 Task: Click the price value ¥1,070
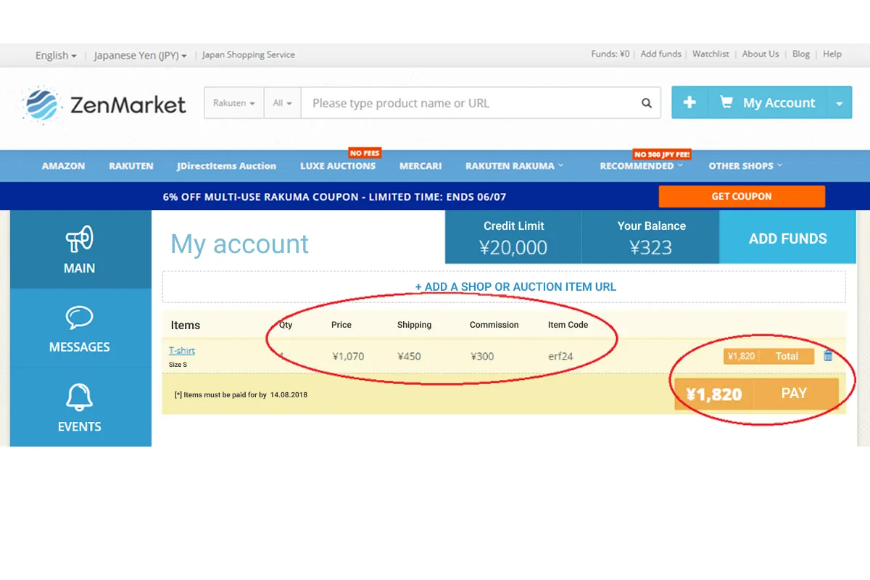click(x=348, y=356)
